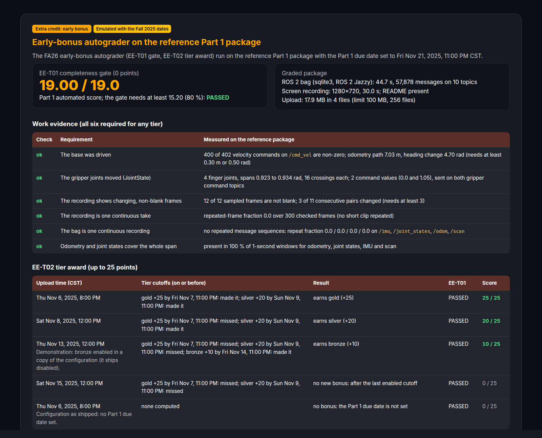Click the green PASSED gate status
This screenshot has height=438, width=542.
[218, 98]
